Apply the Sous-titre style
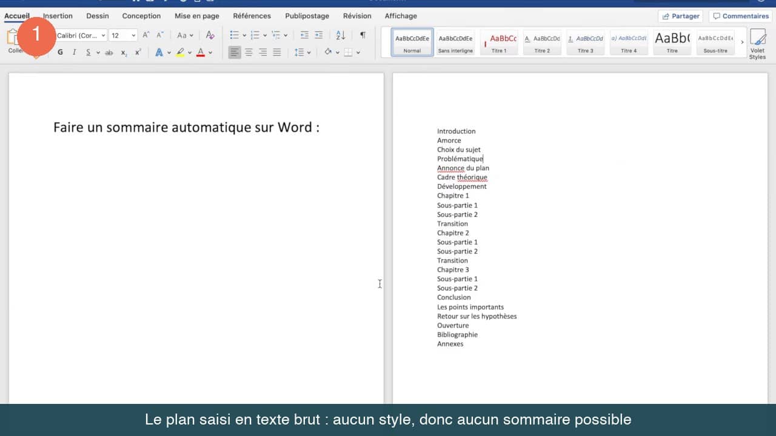 coord(715,42)
